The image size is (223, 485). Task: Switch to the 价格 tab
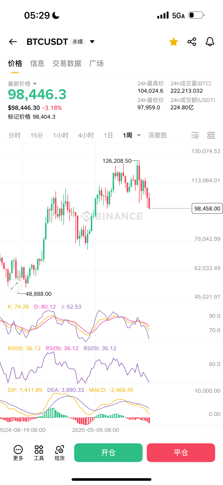(x=15, y=63)
